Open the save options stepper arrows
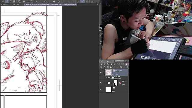The width and height of the screenshot is (192, 108). pyautogui.click(x=31, y=1)
